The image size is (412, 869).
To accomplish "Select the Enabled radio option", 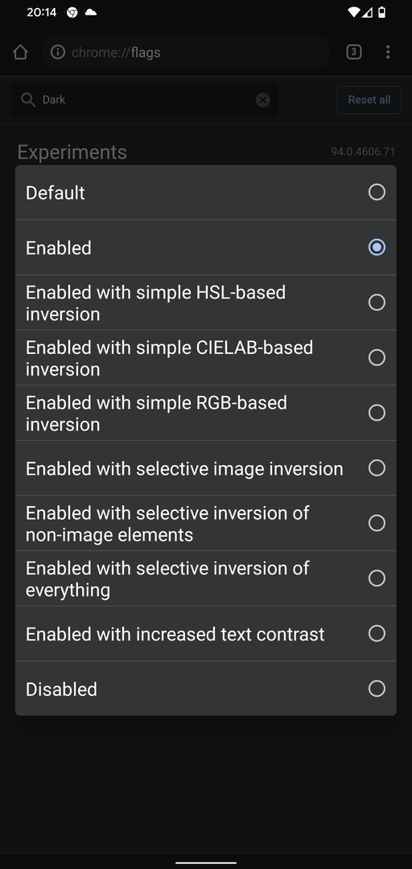I will 206,247.
